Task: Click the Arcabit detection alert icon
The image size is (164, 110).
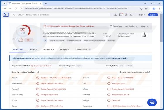Action: coord(109,78)
